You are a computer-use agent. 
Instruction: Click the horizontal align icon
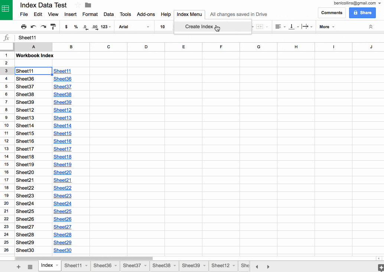(278, 27)
